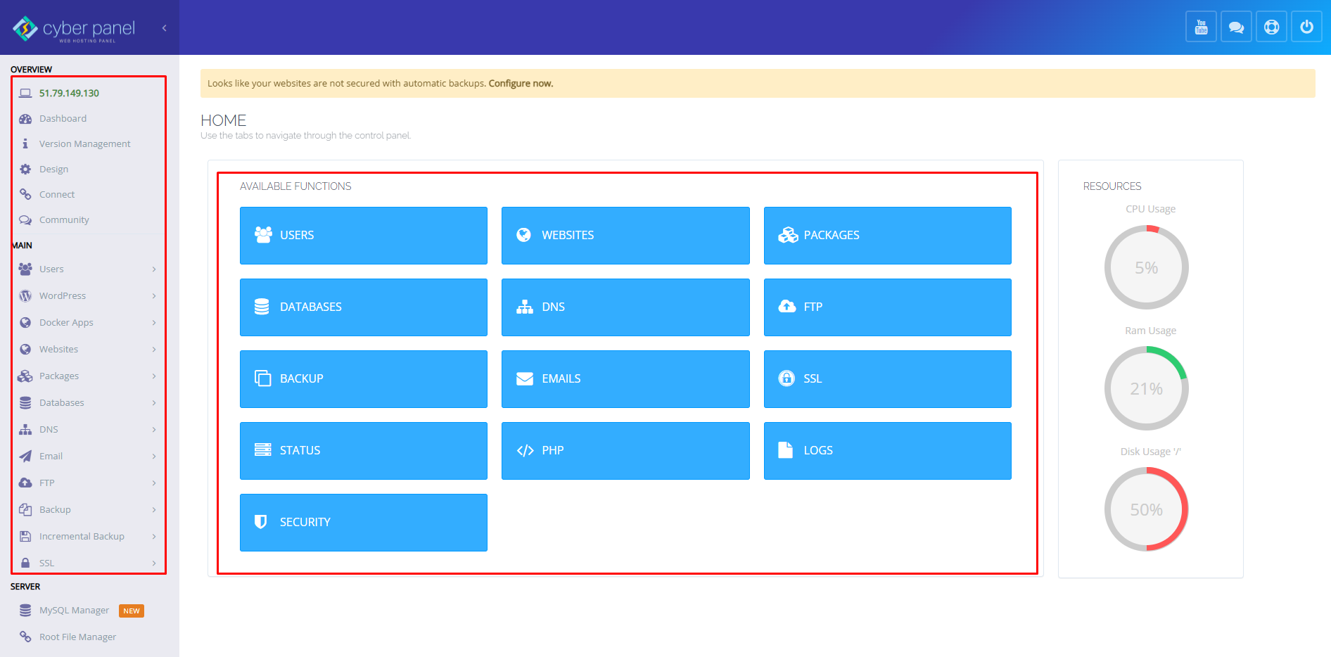Select Version Management in sidebar
The height and width of the screenshot is (657, 1331).
pyautogui.click(x=84, y=144)
